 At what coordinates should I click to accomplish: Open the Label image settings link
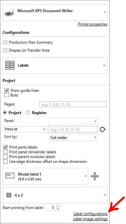[x=90, y=219]
